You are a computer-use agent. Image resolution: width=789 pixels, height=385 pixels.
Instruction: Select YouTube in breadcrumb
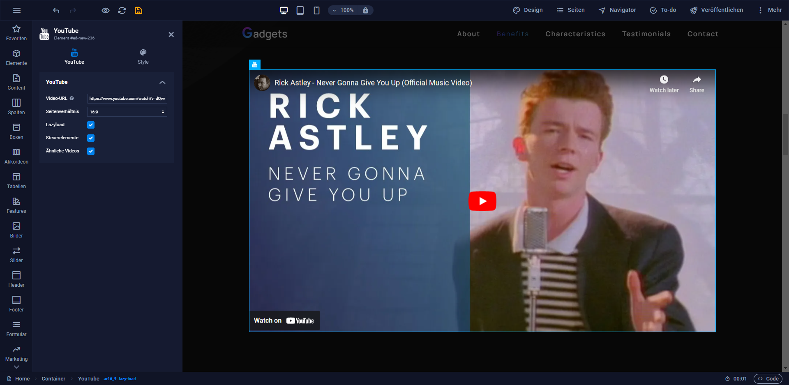point(89,379)
